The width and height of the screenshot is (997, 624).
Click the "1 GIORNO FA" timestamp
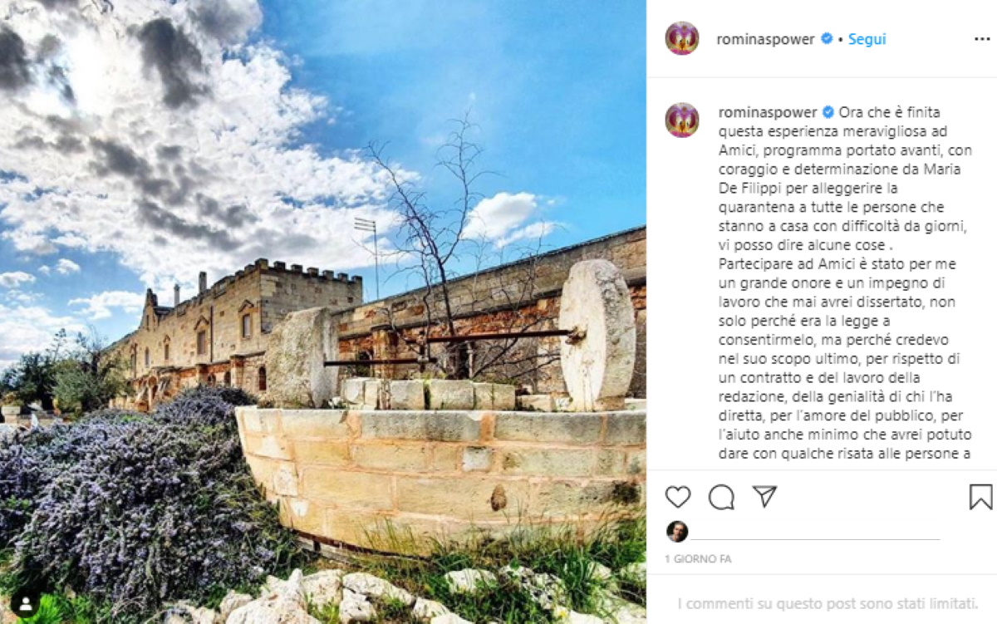698,559
